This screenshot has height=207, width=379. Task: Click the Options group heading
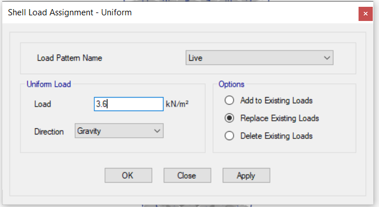tap(231, 84)
